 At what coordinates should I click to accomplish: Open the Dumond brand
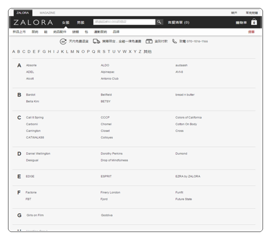click(181, 154)
